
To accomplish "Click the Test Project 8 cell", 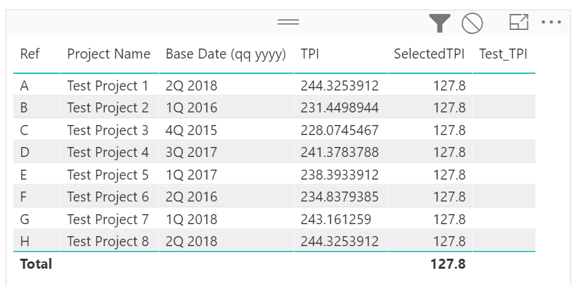I will click(108, 241).
